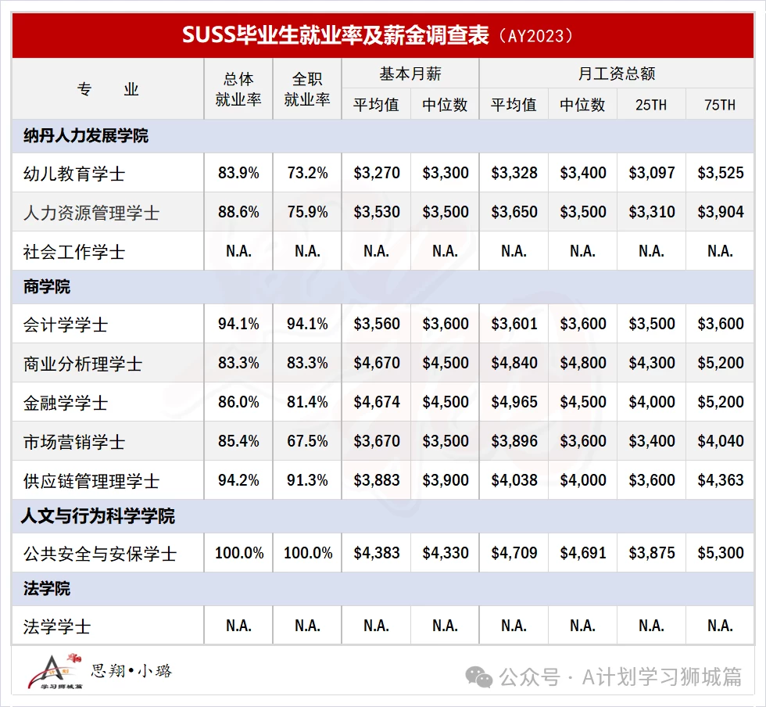Select the 25TH column header
This screenshot has width=766, height=707.
coord(651,105)
